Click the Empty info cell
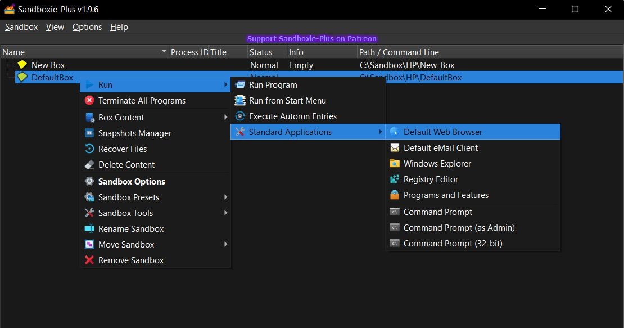624x328 pixels. pos(301,65)
